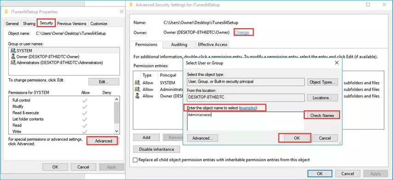Open Advanced in Select User or Group

click(202, 138)
